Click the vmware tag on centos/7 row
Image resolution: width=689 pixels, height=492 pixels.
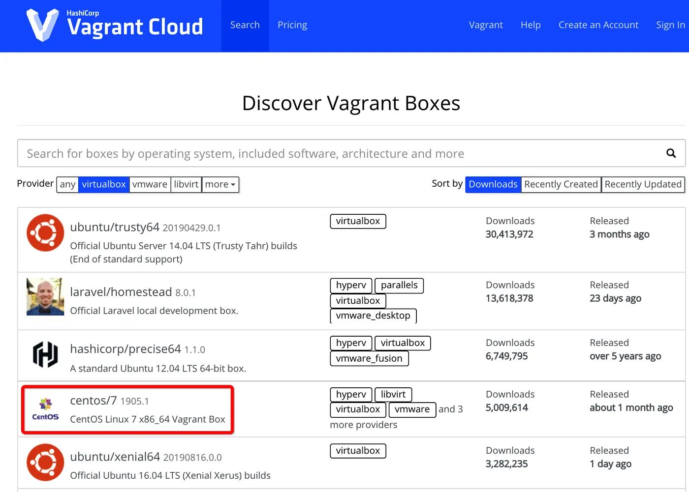pos(412,409)
